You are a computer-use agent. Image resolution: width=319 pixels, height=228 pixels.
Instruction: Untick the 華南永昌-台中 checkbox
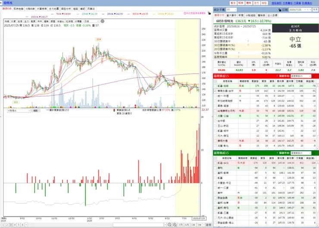click(x=215, y=91)
